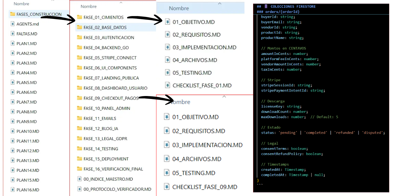393x196 pixels.
Task: Select the PLAN11.MD file name
Action: (x=28, y=141)
